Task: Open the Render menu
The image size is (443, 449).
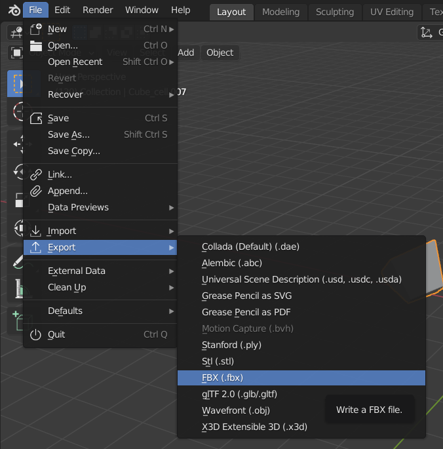Action: pos(98,10)
